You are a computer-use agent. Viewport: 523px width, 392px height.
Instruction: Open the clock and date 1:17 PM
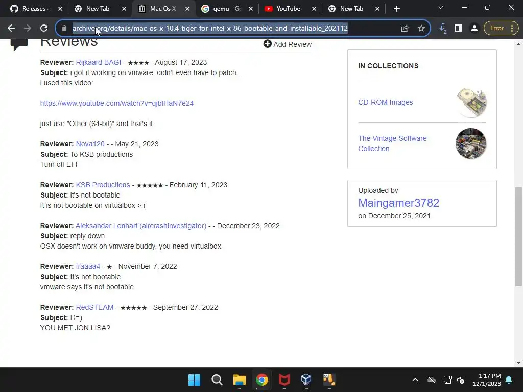pos(487,380)
